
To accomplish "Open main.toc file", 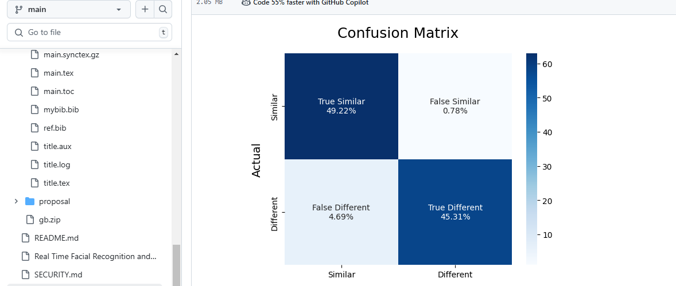I will point(59,92).
